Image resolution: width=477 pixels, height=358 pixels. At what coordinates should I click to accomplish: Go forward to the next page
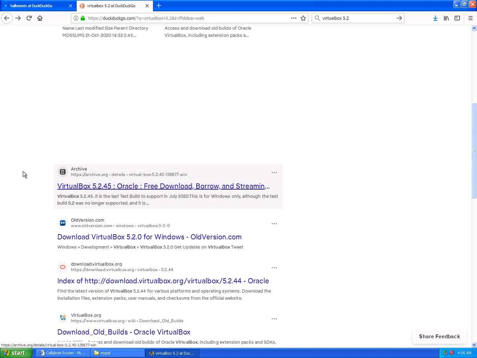coord(18,18)
